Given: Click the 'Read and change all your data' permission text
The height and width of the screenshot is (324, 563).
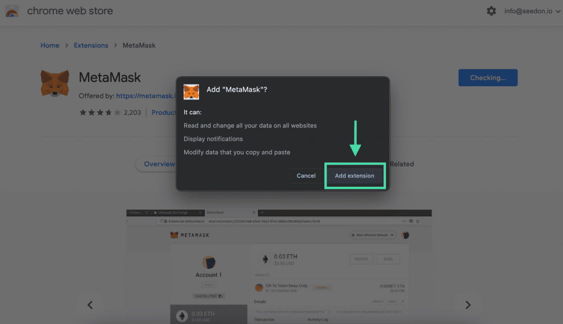Looking at the screenshot, I should pyautogui.click(x=250, y=126).
